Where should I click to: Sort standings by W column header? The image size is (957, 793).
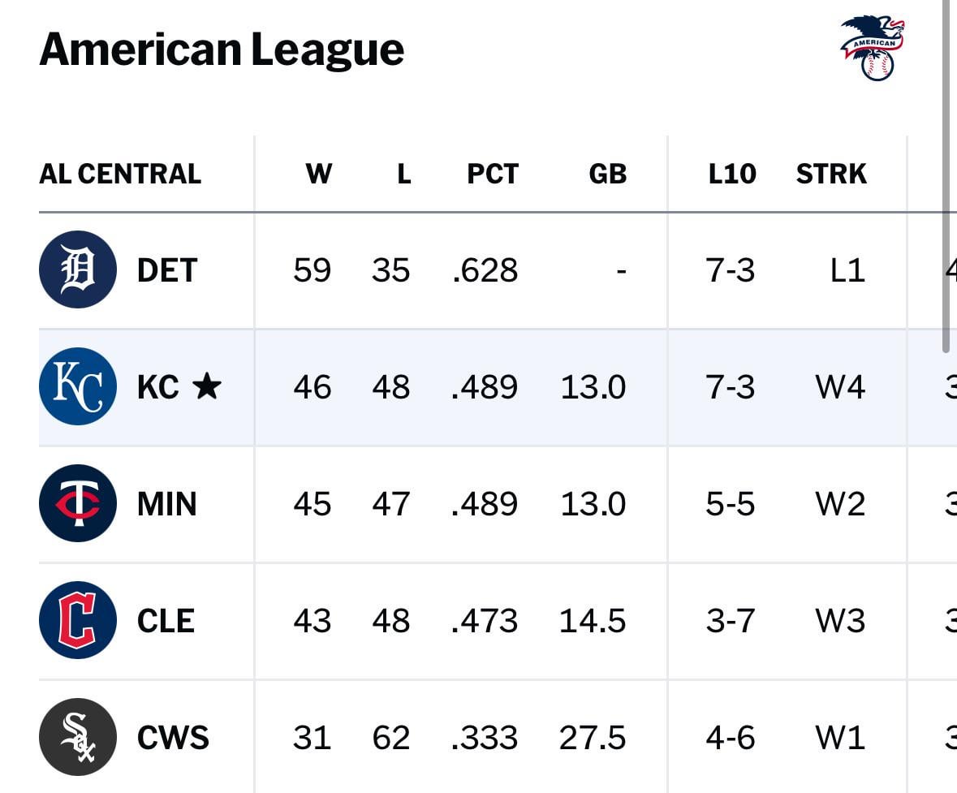pyautogui.click(x=318, y=174)
